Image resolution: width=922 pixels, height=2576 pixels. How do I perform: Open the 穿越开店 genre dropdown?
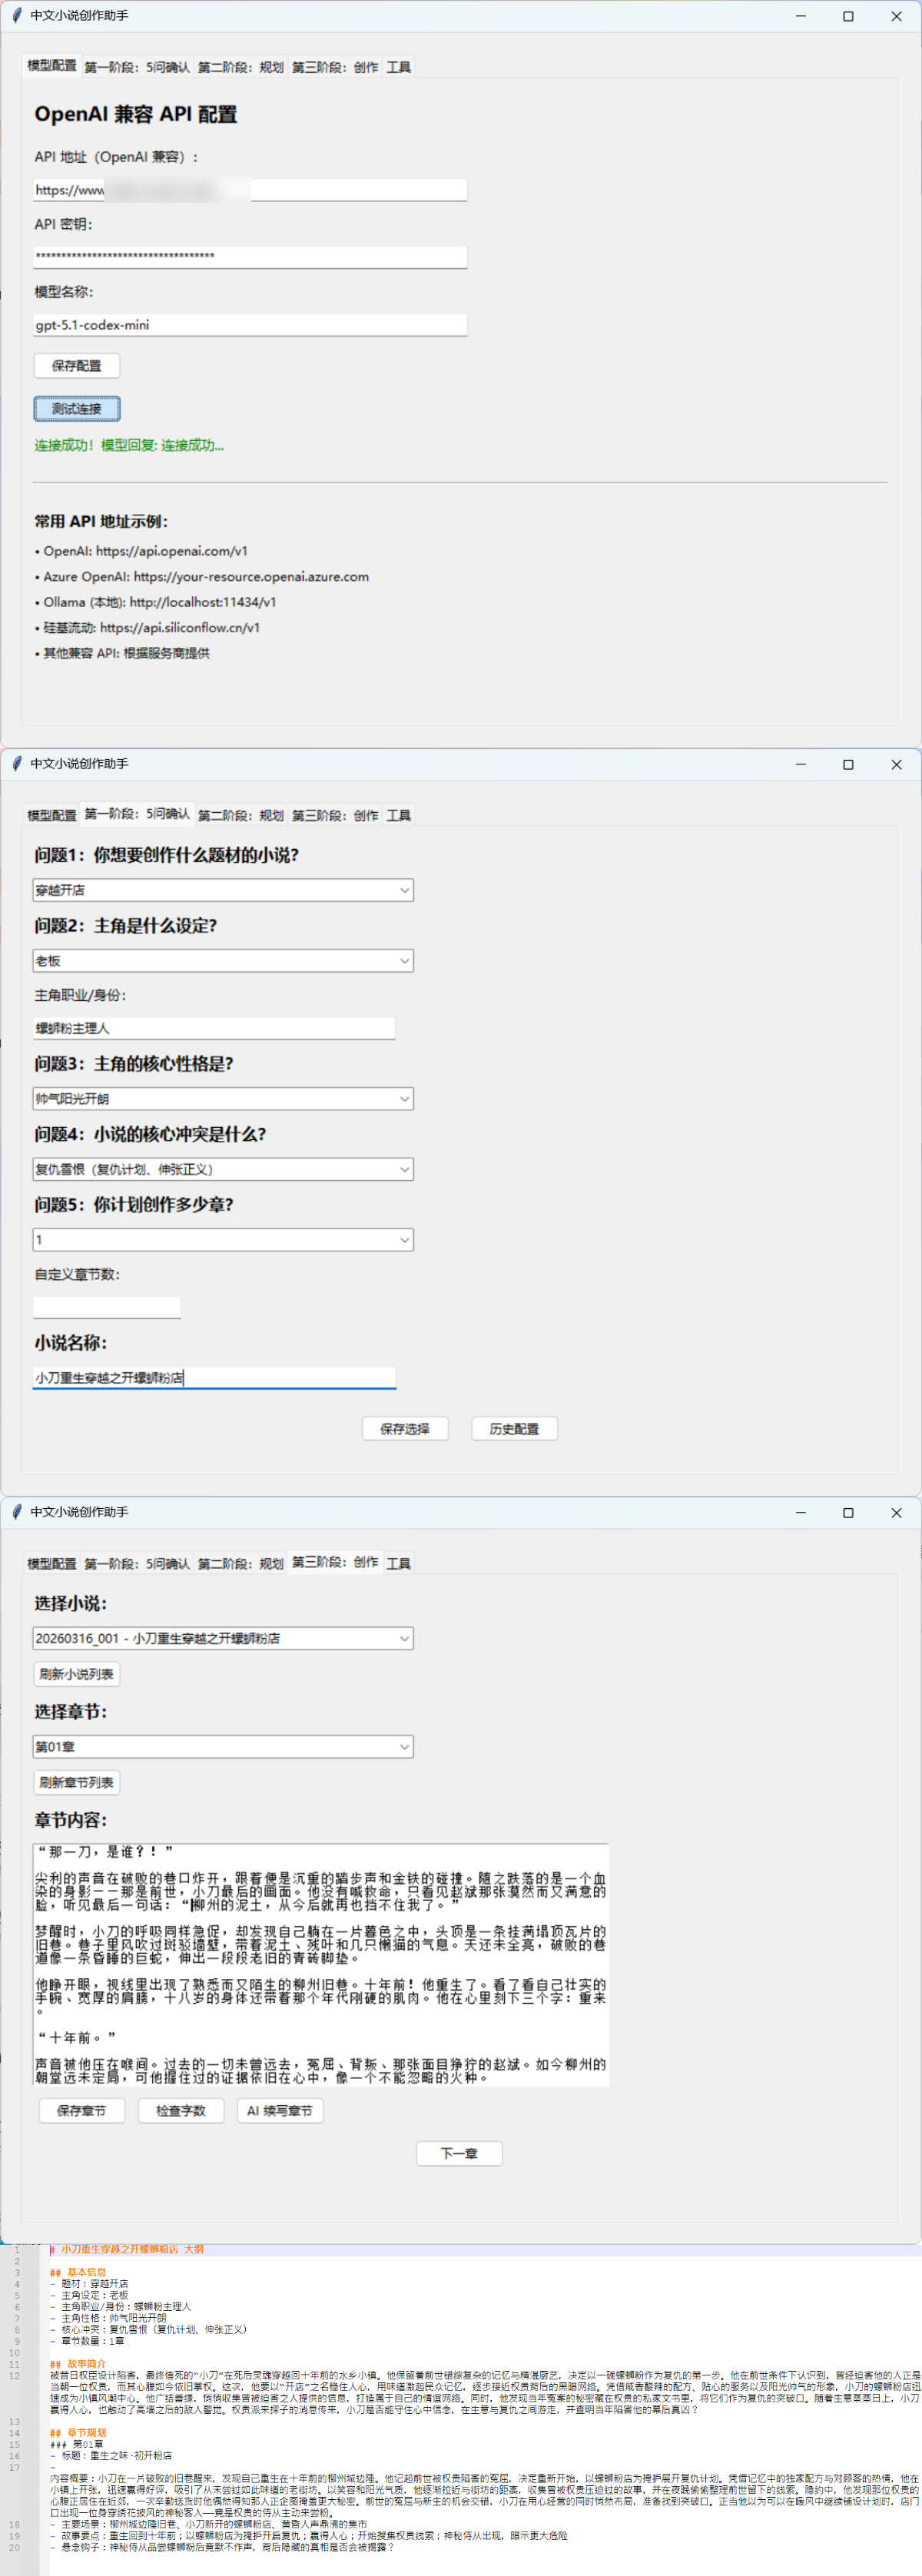(223, 890)
